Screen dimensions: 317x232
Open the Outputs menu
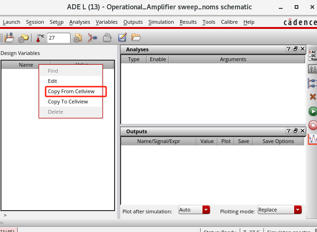tap(133, 22)
